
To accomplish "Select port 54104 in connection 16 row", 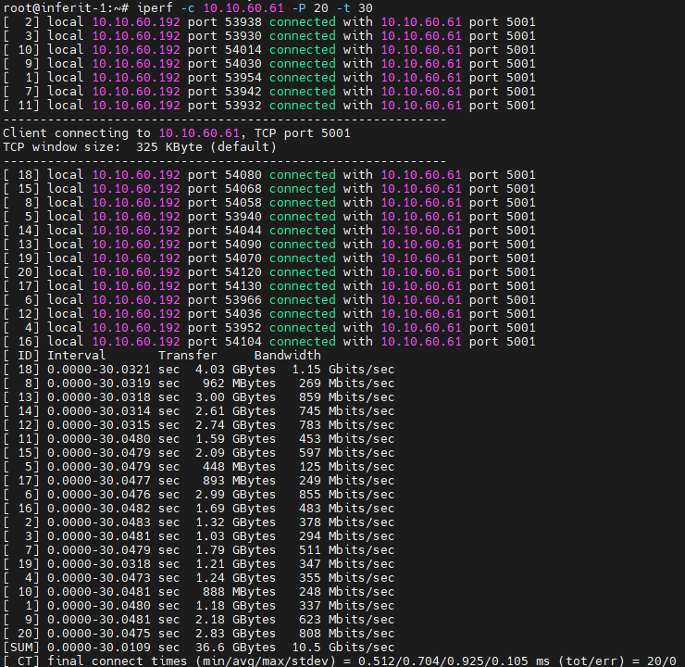I will (x=243, y=342).
